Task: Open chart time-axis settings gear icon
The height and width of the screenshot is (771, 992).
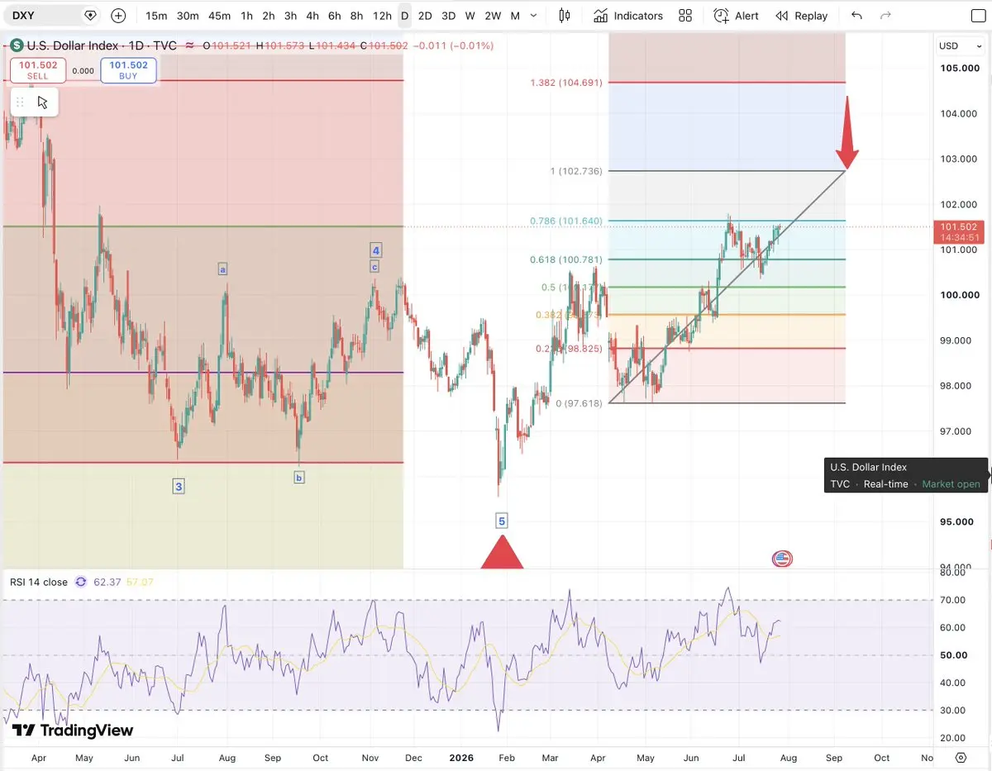Action: pos(961,758)
